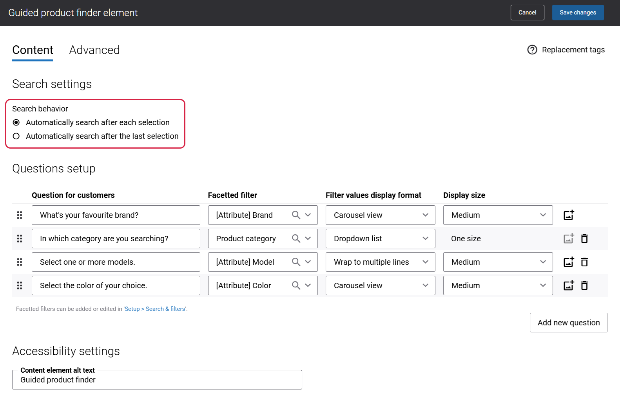Screen dimensions: 620x402
Task: Grab the drag handle for the models question
Action: tap(20, 262)
